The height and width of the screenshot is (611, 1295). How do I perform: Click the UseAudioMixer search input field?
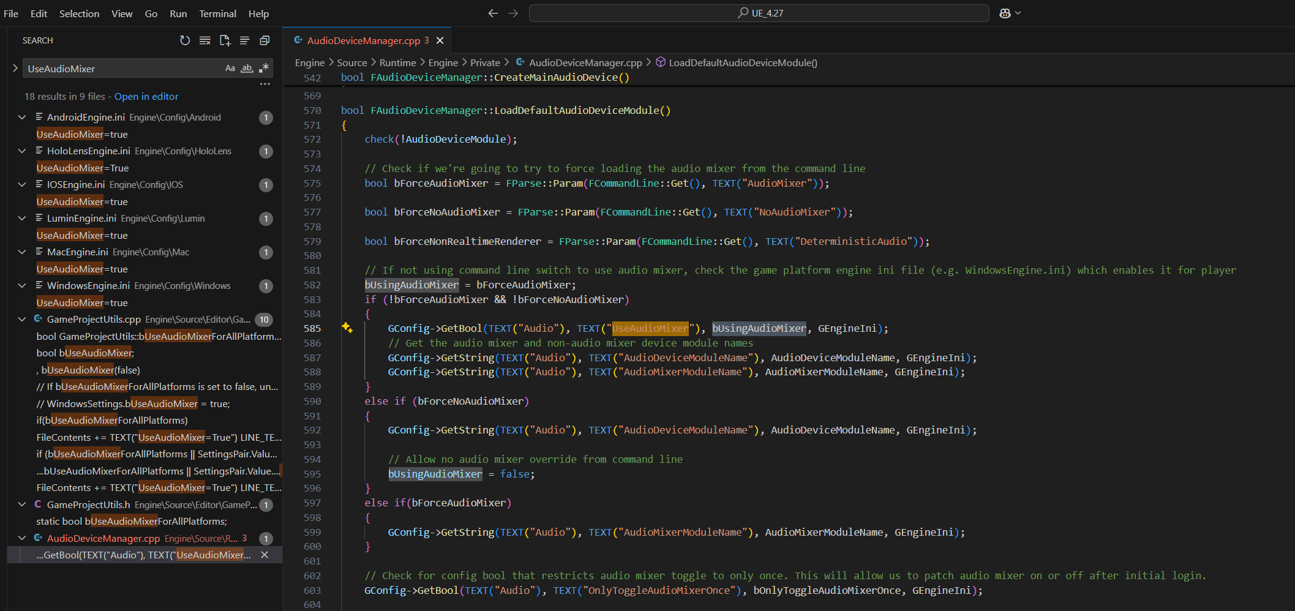(122, 69)
